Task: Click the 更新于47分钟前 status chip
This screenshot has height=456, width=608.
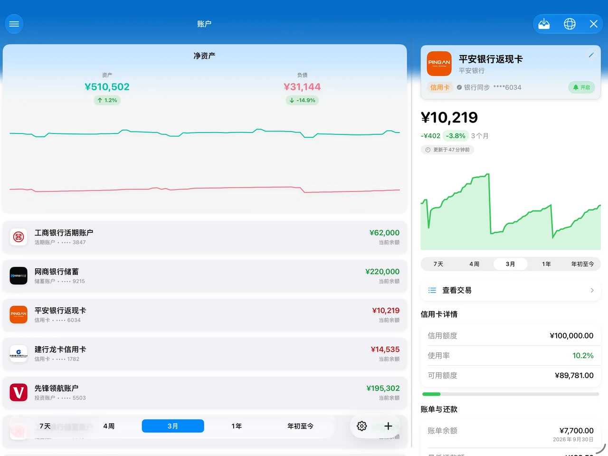Action: coord(447,150)
